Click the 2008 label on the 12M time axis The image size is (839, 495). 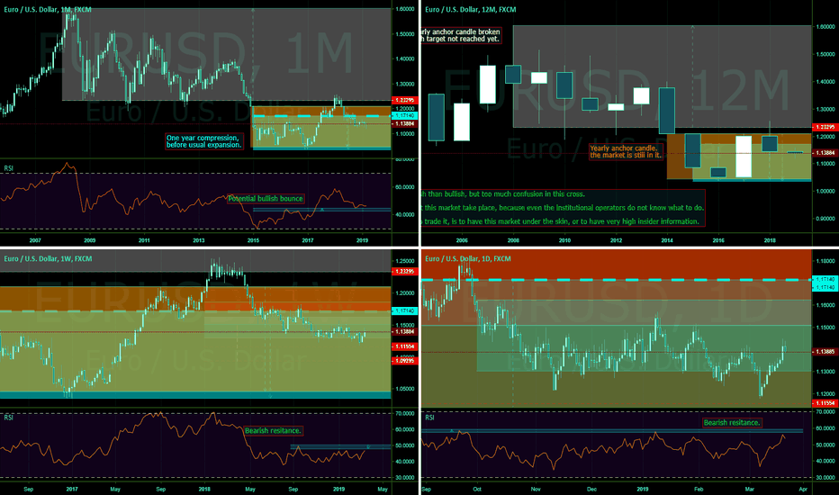click(x=513, y=240)
